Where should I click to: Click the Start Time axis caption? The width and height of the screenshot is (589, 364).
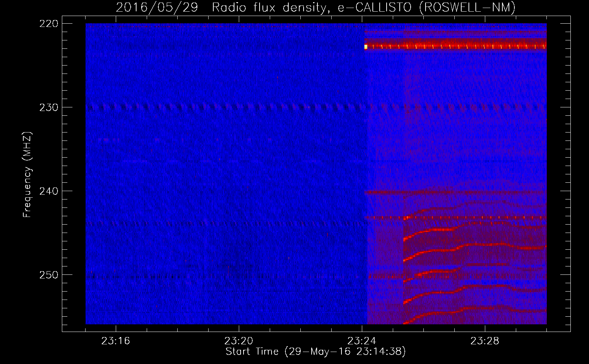(316, 352)
